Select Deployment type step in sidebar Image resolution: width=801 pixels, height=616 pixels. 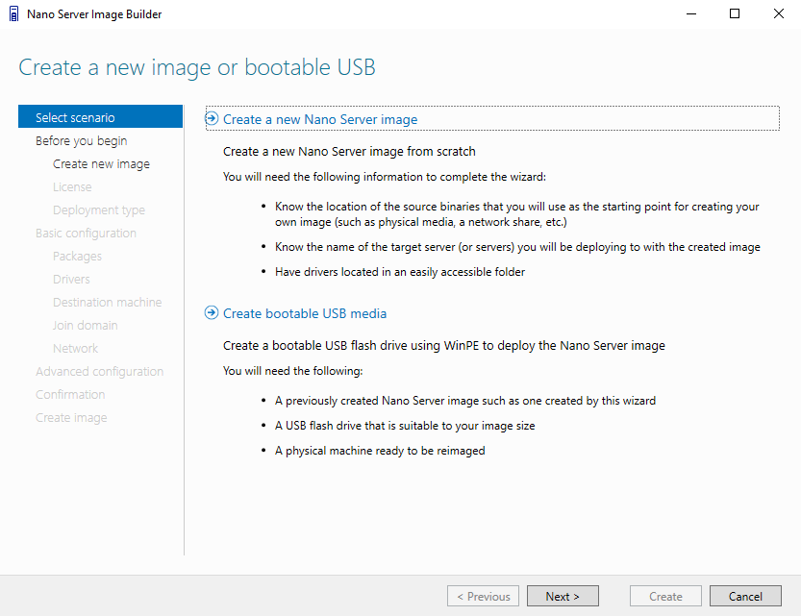click(x=99, y=210)
